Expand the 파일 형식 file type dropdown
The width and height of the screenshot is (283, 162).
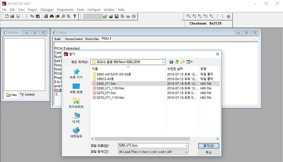coord(186,152)
